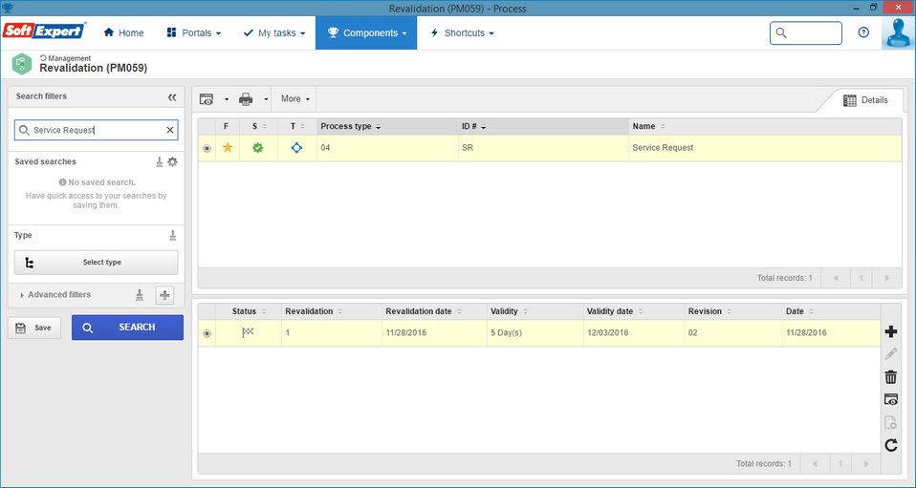Click the blue process type icon
Image resolution: width=916 pixels, height=488 pixels.
[296, 148]
